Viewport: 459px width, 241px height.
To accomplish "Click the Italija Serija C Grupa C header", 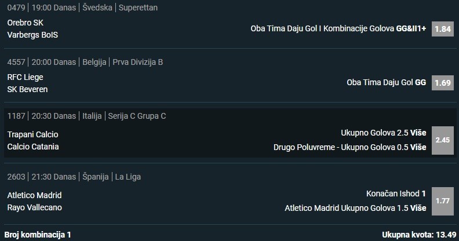I will click(x=86, y=116).
